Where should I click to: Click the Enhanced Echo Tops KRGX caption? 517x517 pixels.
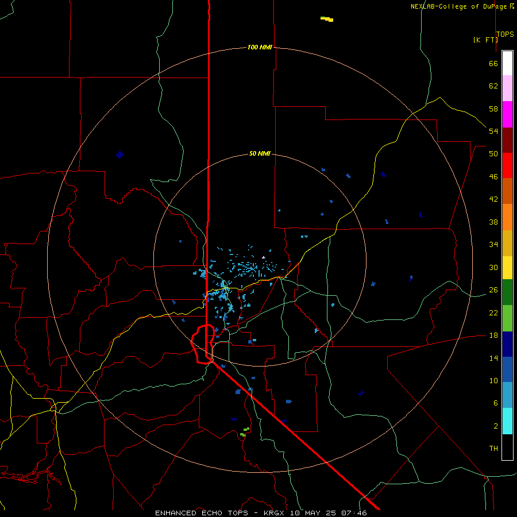click(261, 513)
